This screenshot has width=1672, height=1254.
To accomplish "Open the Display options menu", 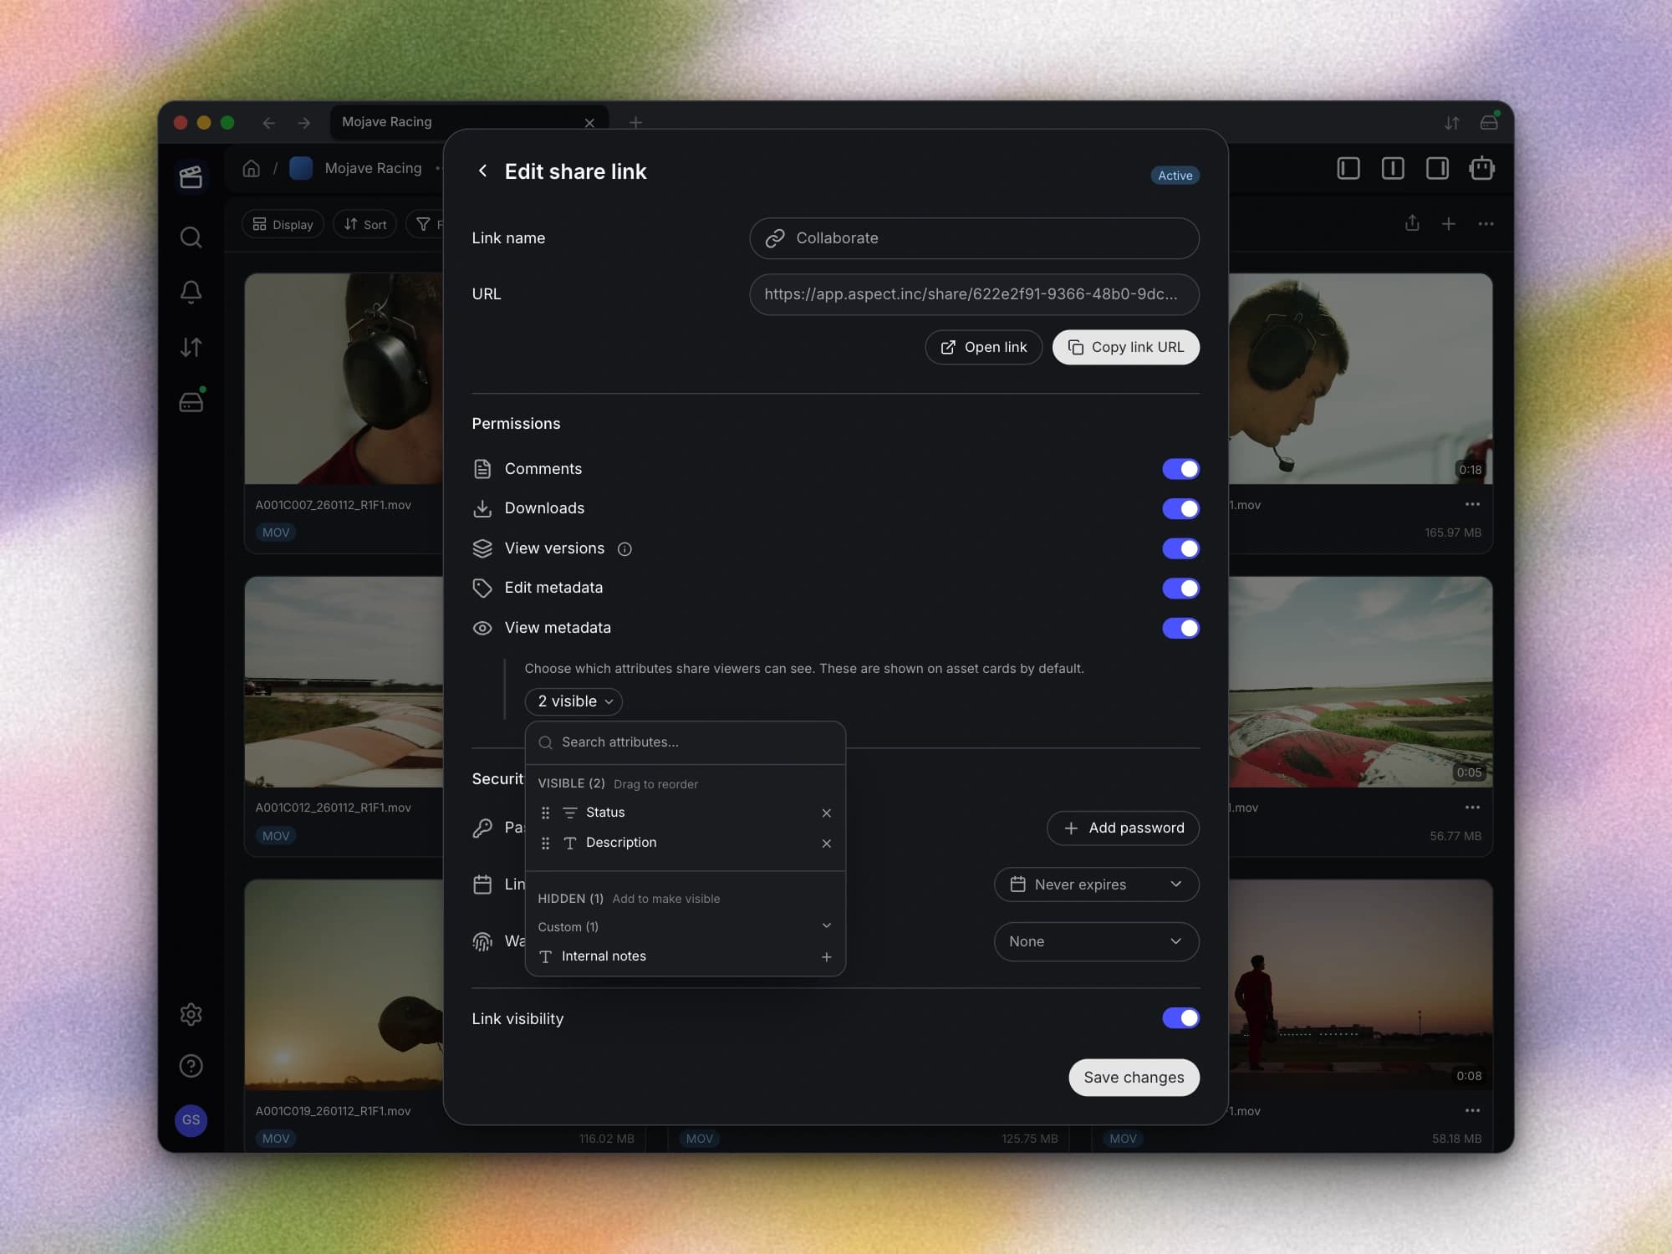I will [283, 224].
